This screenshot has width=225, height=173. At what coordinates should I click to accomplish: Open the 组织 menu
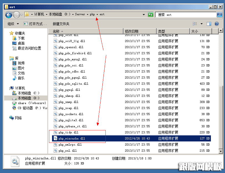click(13, 24)
